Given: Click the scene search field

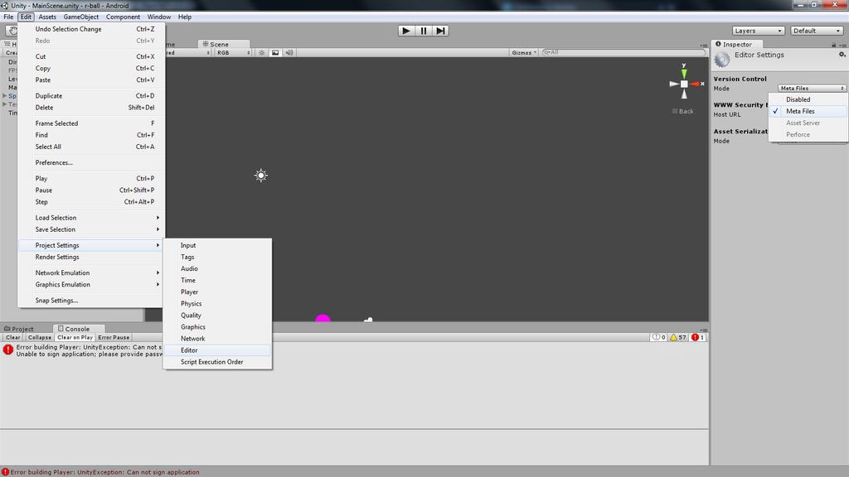Looking at the screenshot, I should [623, 52].
